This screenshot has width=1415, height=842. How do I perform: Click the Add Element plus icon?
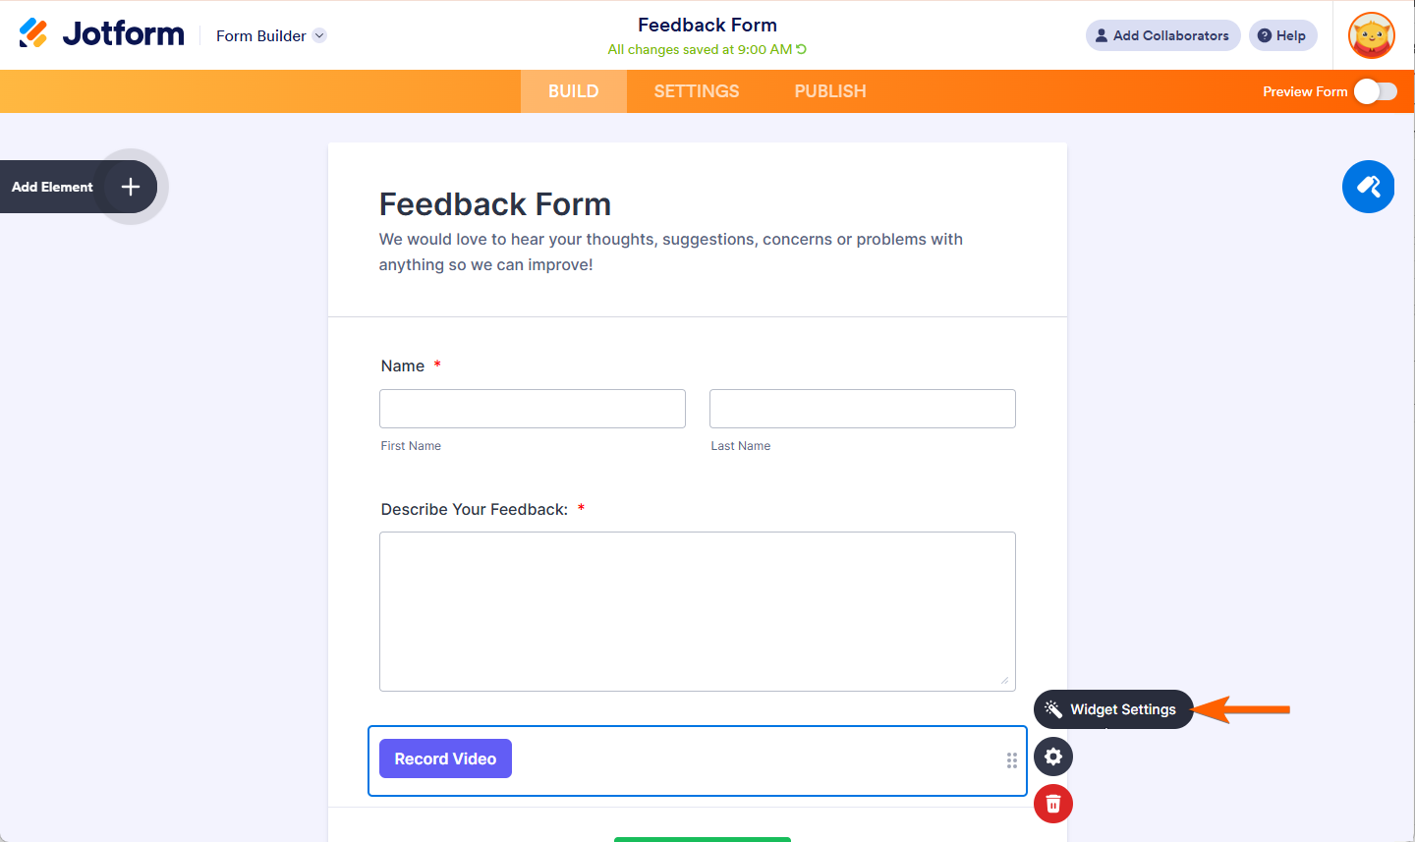click(x=131, y=187)
